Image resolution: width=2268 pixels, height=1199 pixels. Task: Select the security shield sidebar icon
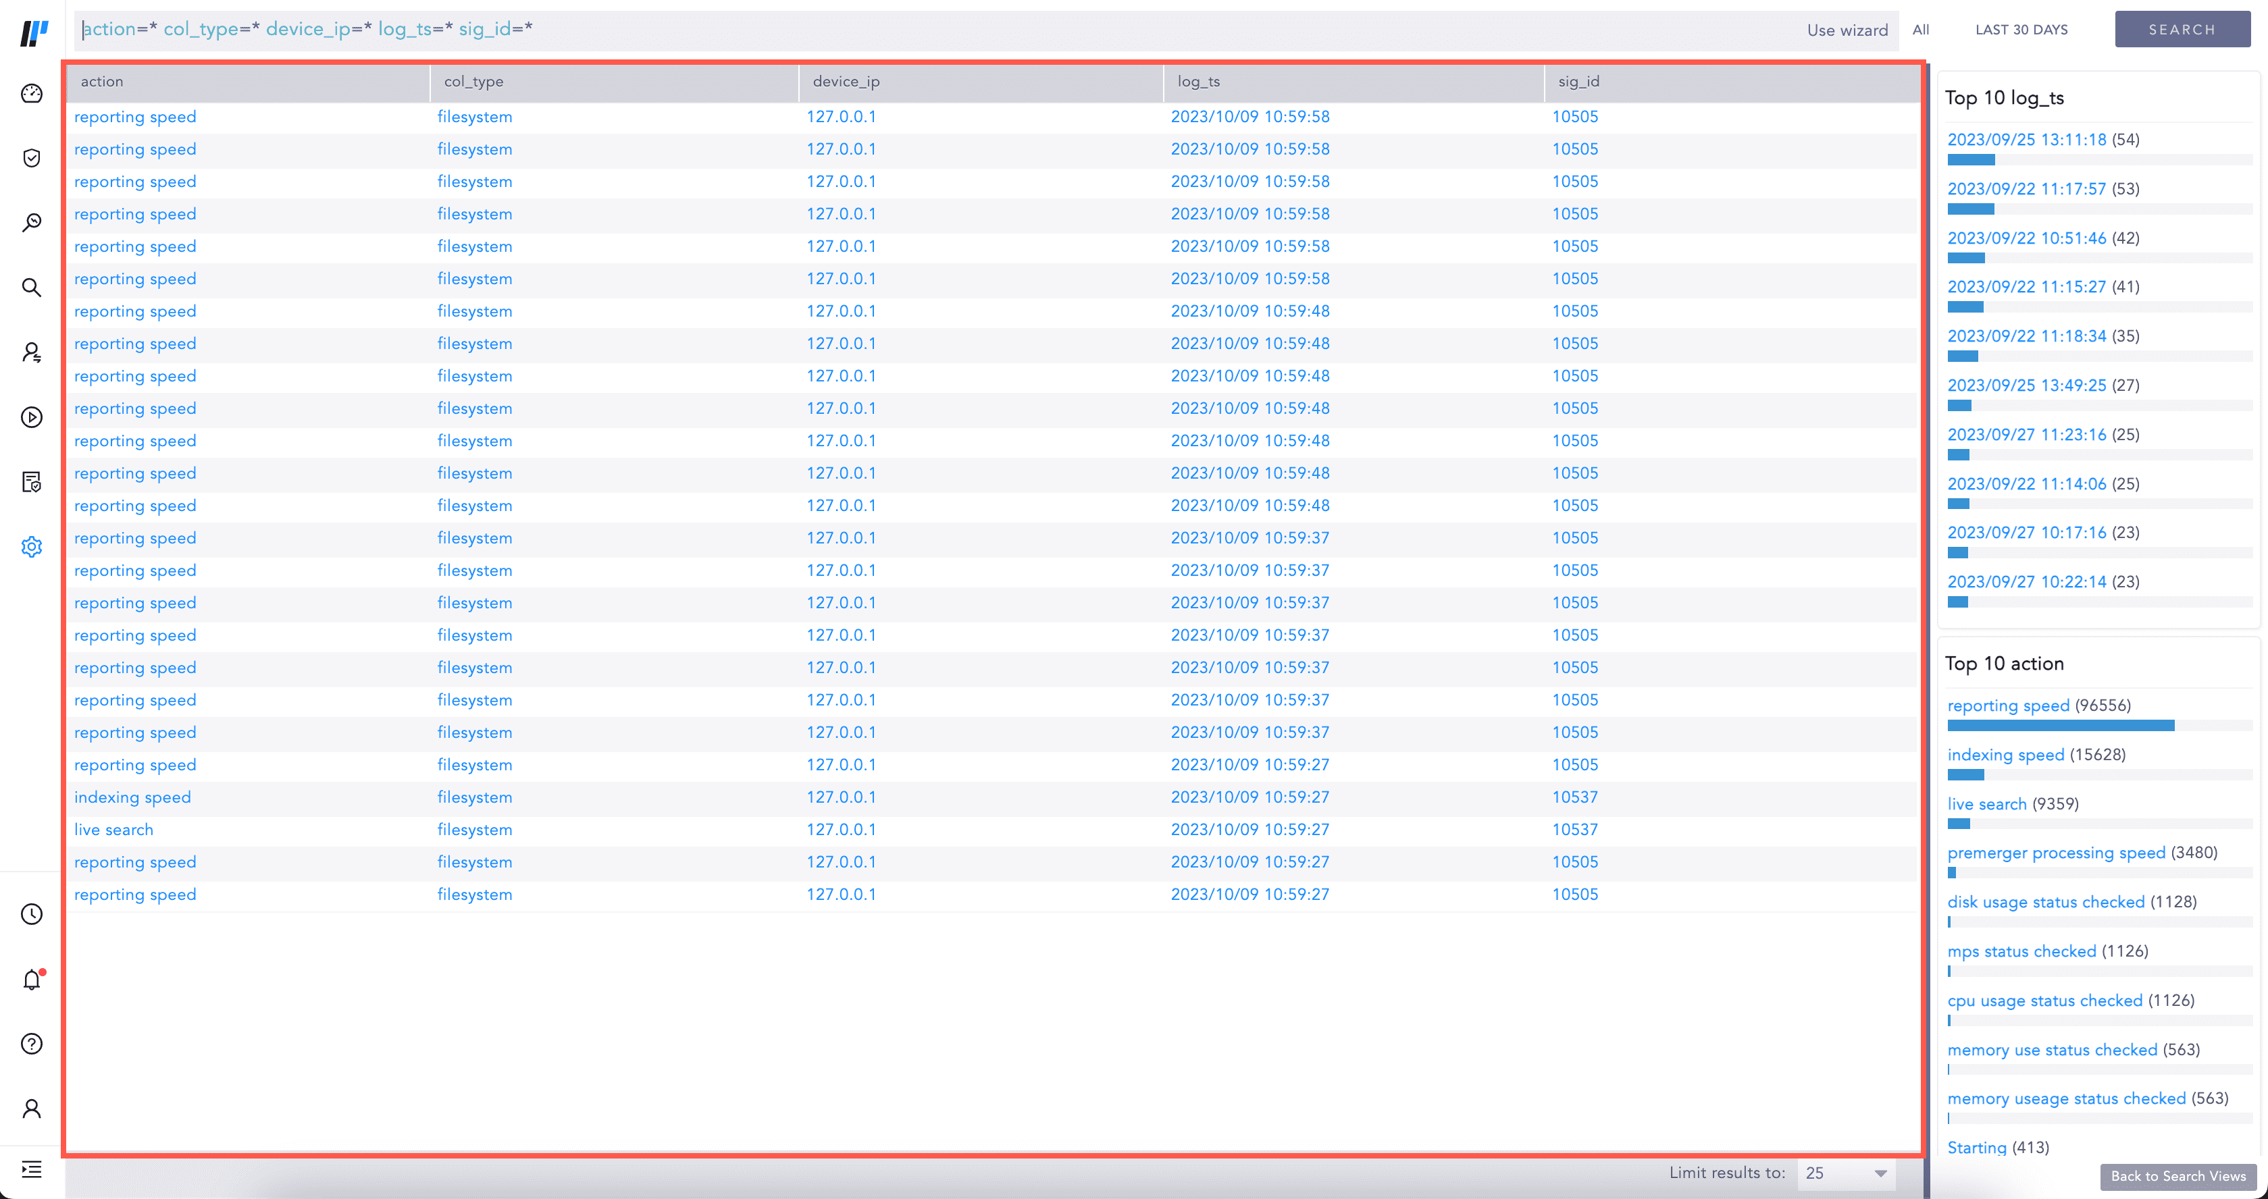tap(31, 157)
